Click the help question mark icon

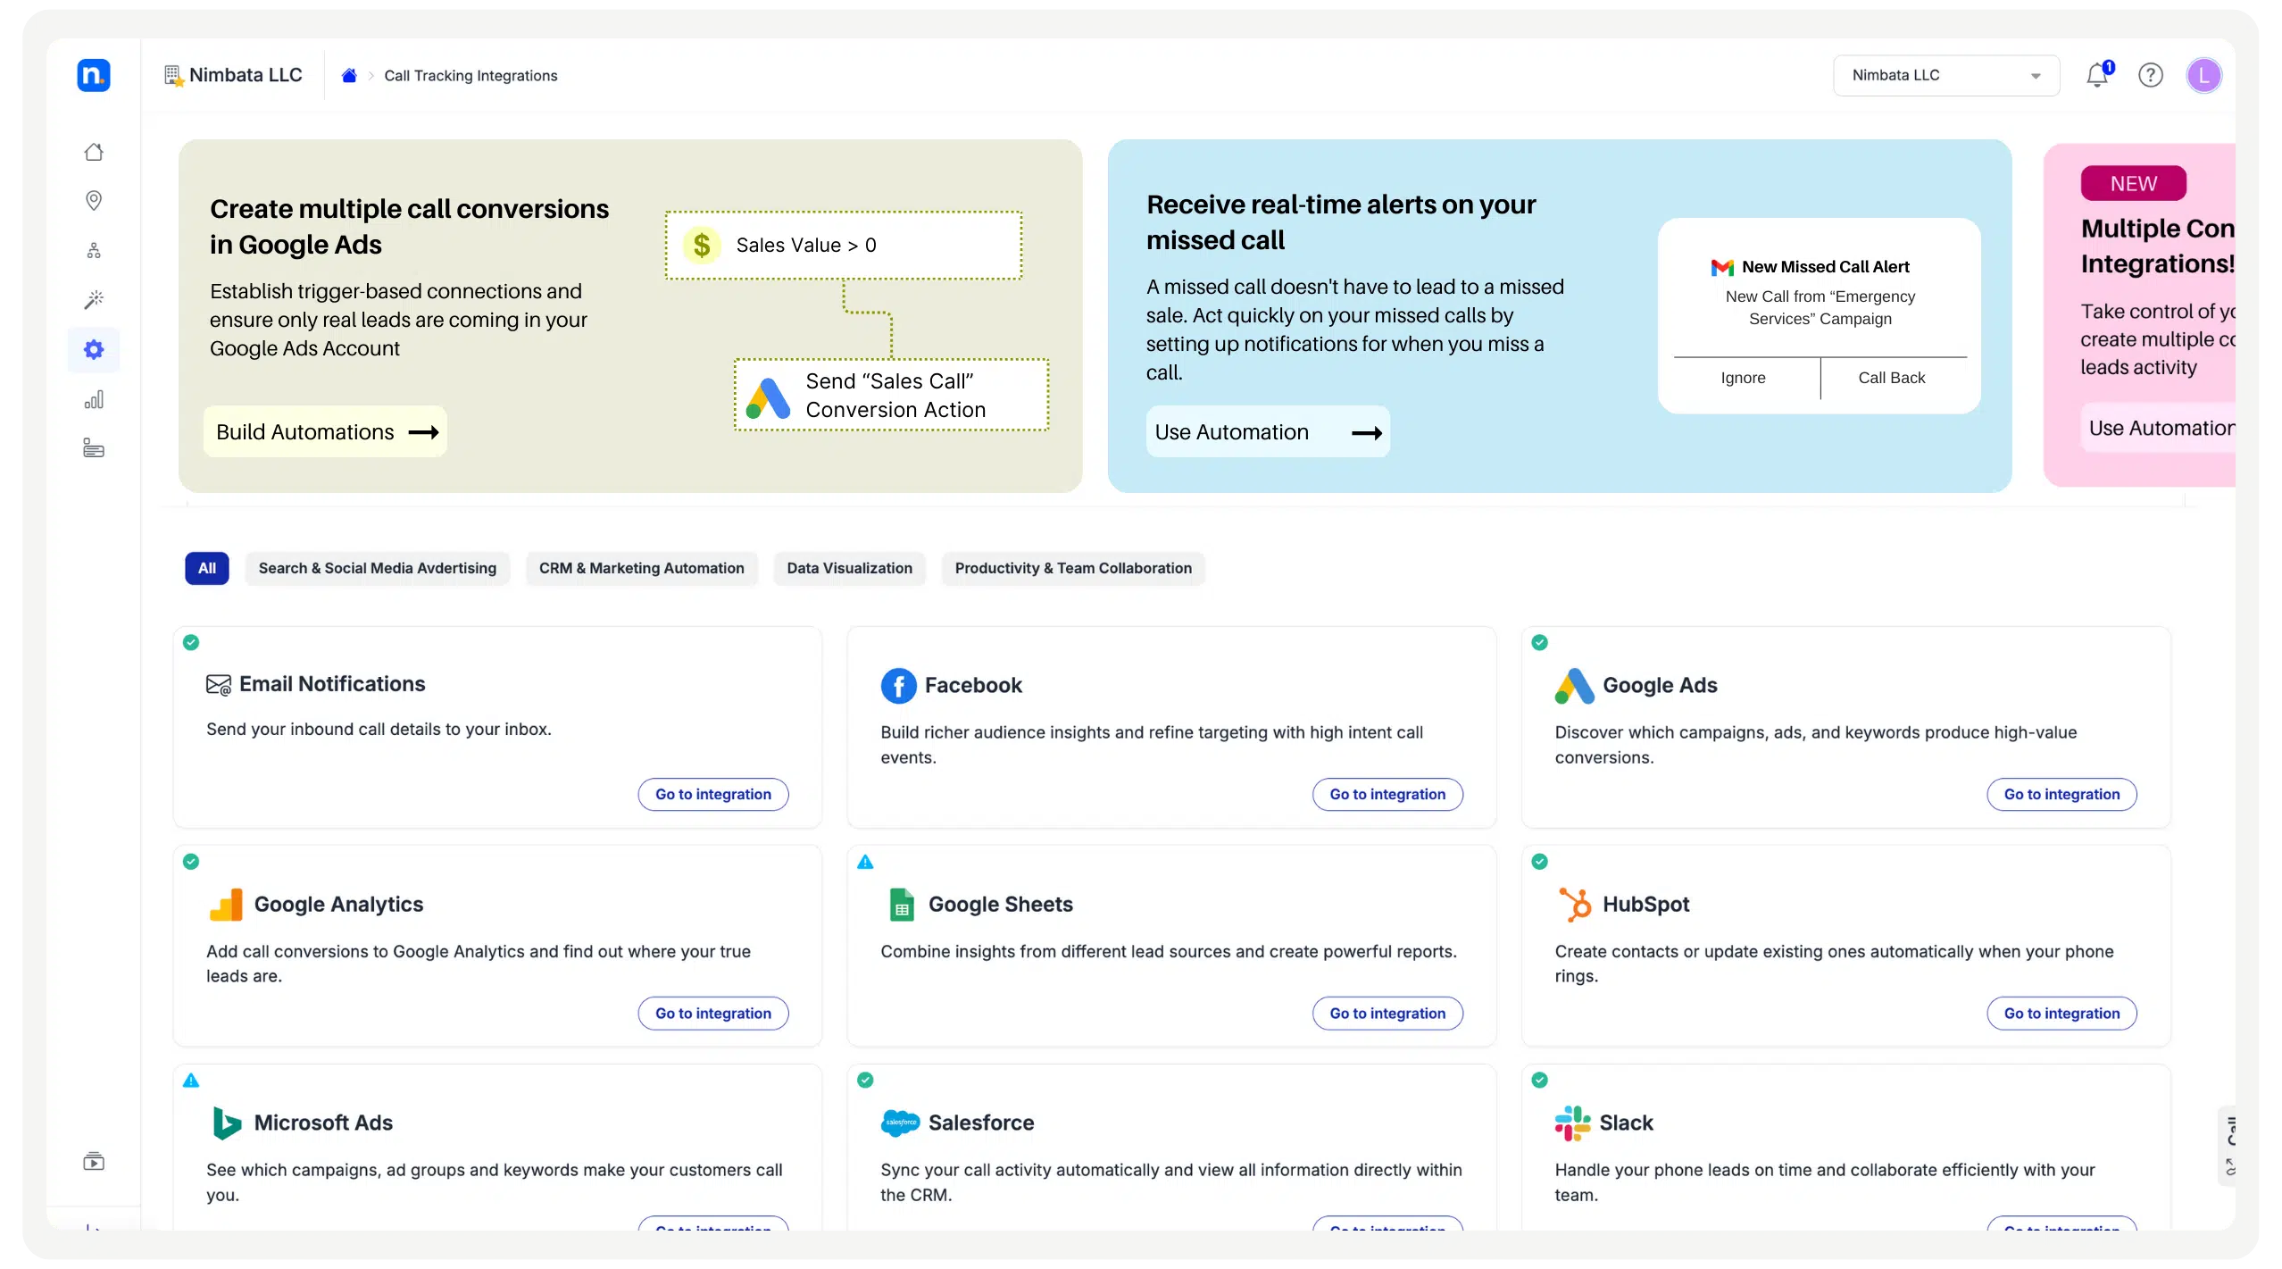pyautogui.click(x=2151, y=75)
